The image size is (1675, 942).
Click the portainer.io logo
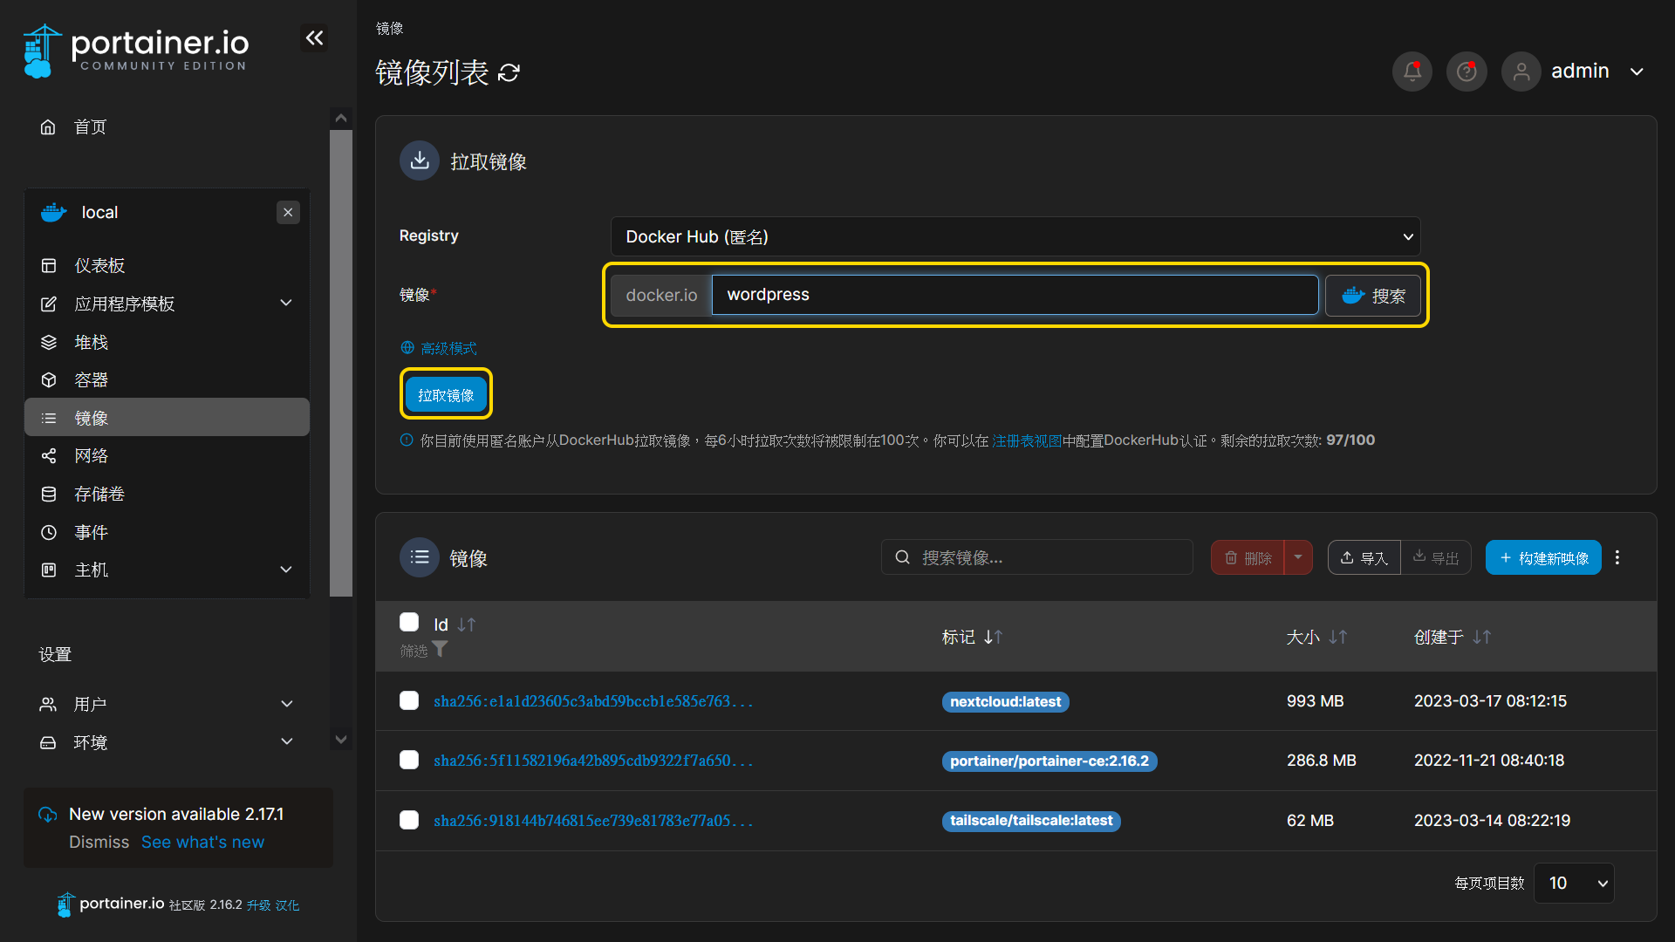click(136, 50)
